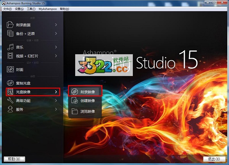Expand the 服务 submenu arrow

click(x=56, y=109)
